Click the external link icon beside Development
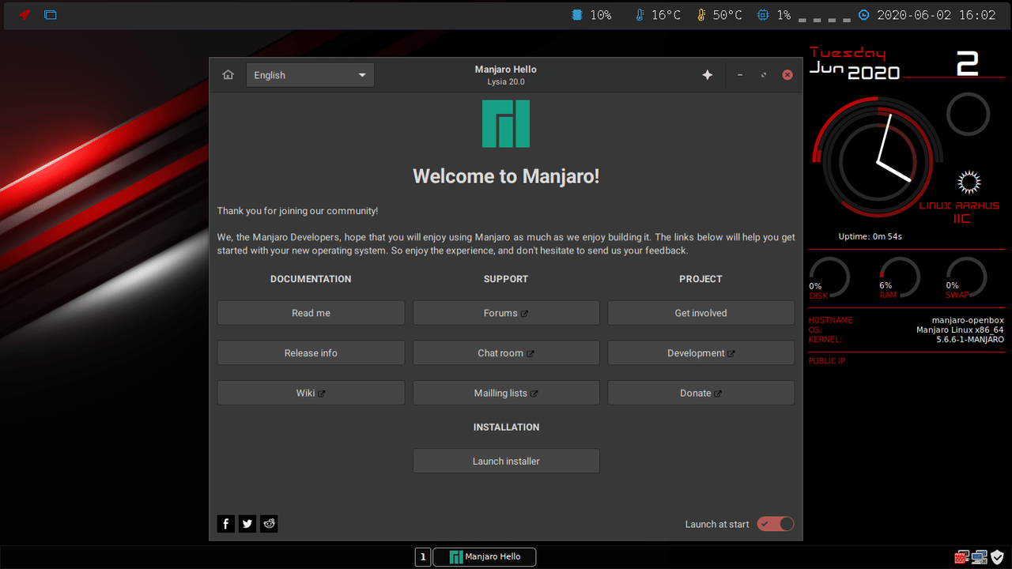1012x569 pixels. (731, 354)
